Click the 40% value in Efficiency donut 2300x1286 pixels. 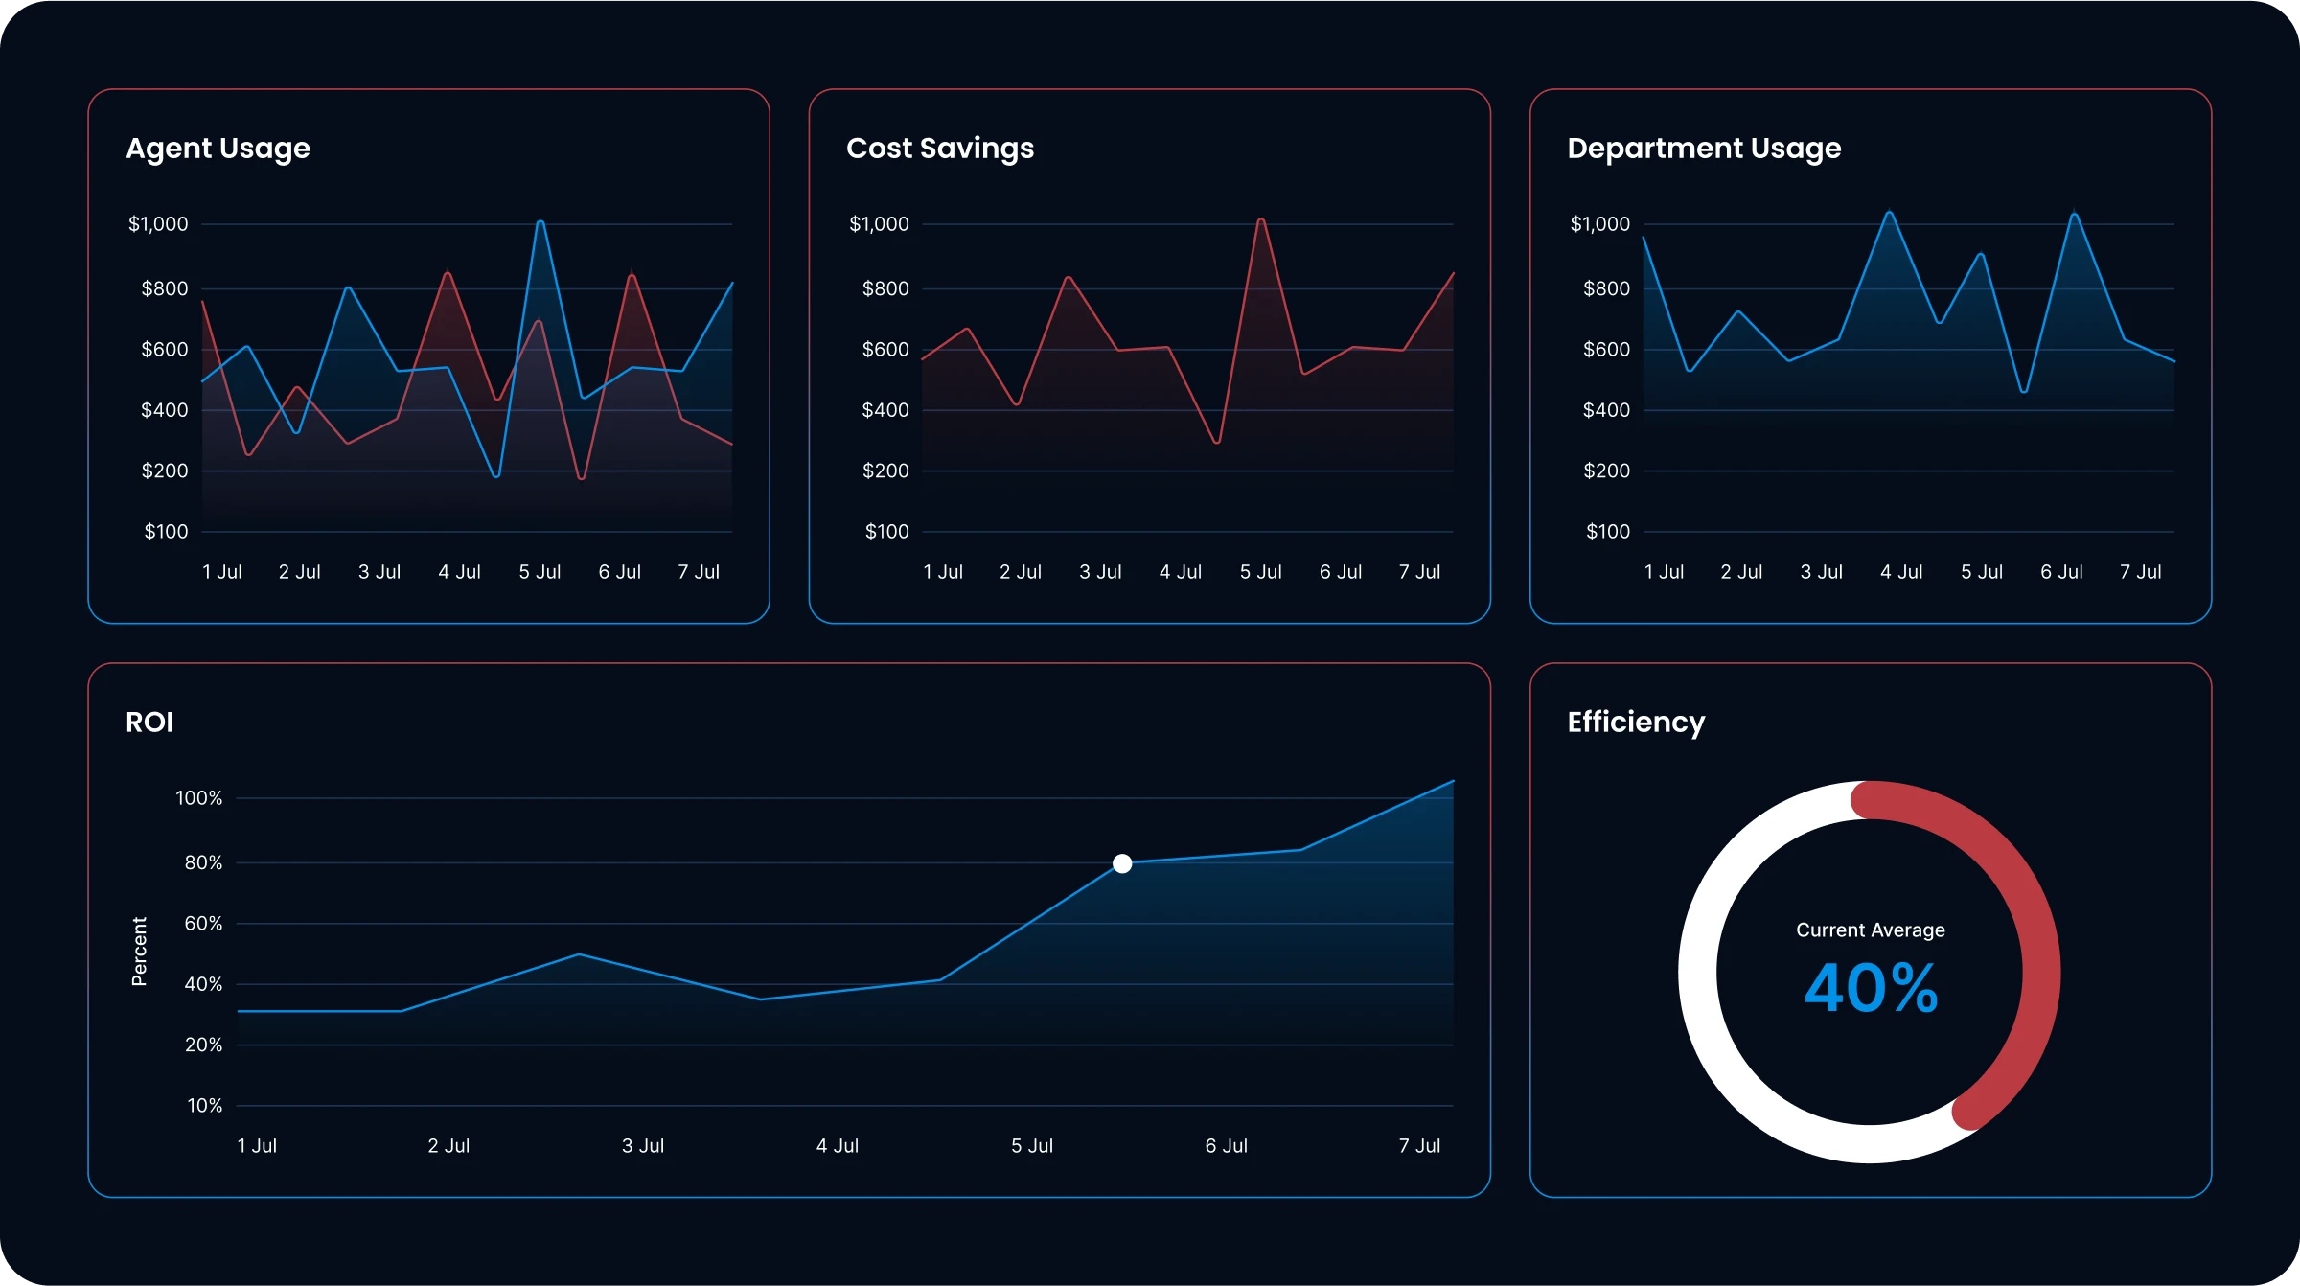[x=1870, y=988]
